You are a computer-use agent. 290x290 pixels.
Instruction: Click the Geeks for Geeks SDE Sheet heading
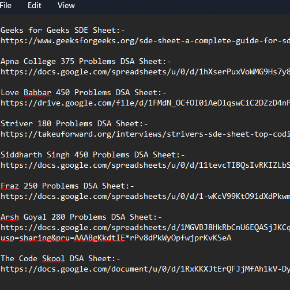pyautogui.click(x=63, y=31)
